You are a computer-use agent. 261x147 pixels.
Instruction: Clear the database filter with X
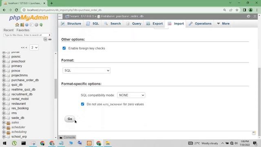coord(49,35)
